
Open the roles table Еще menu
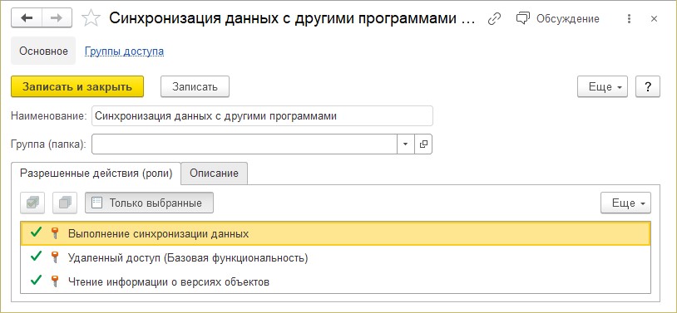coord(625,203)
